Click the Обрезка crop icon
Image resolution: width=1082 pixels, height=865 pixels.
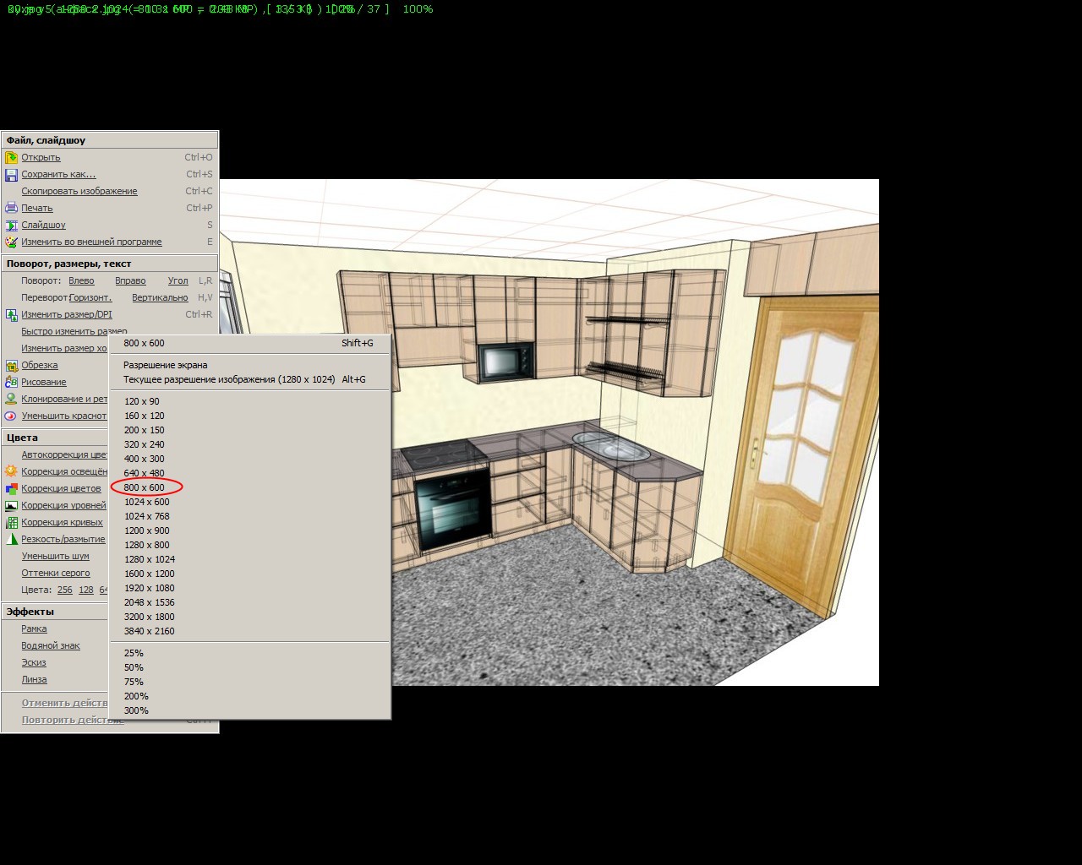click(11, 366)
